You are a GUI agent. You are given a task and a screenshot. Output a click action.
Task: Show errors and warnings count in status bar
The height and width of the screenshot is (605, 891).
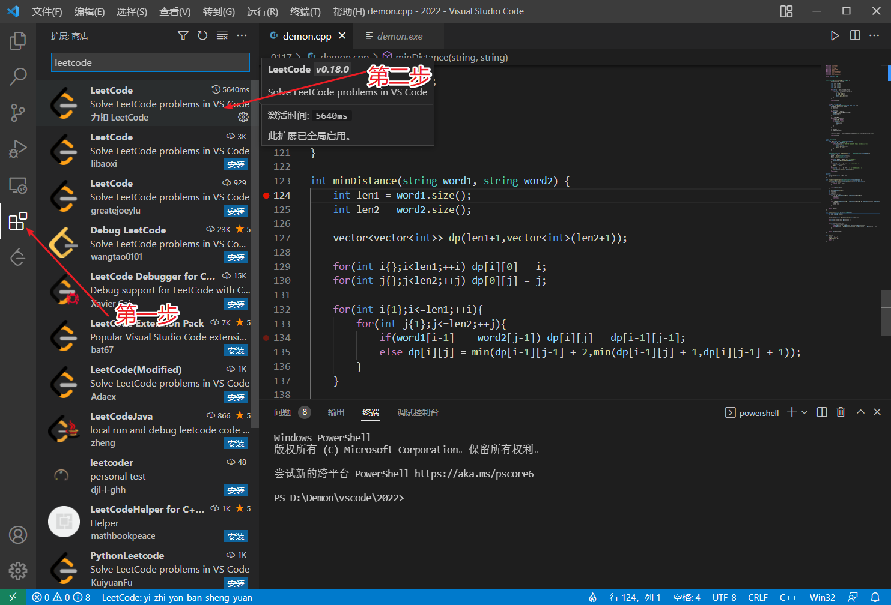point(61,597)
